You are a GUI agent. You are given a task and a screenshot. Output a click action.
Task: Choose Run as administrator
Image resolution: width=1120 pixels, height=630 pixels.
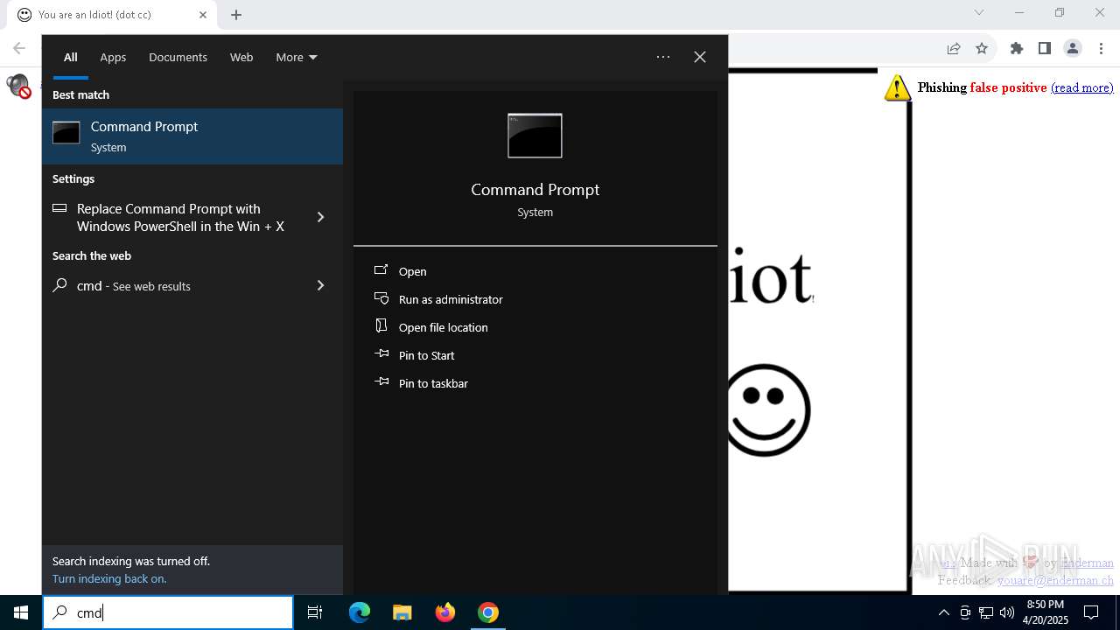(x=451, y=299)
